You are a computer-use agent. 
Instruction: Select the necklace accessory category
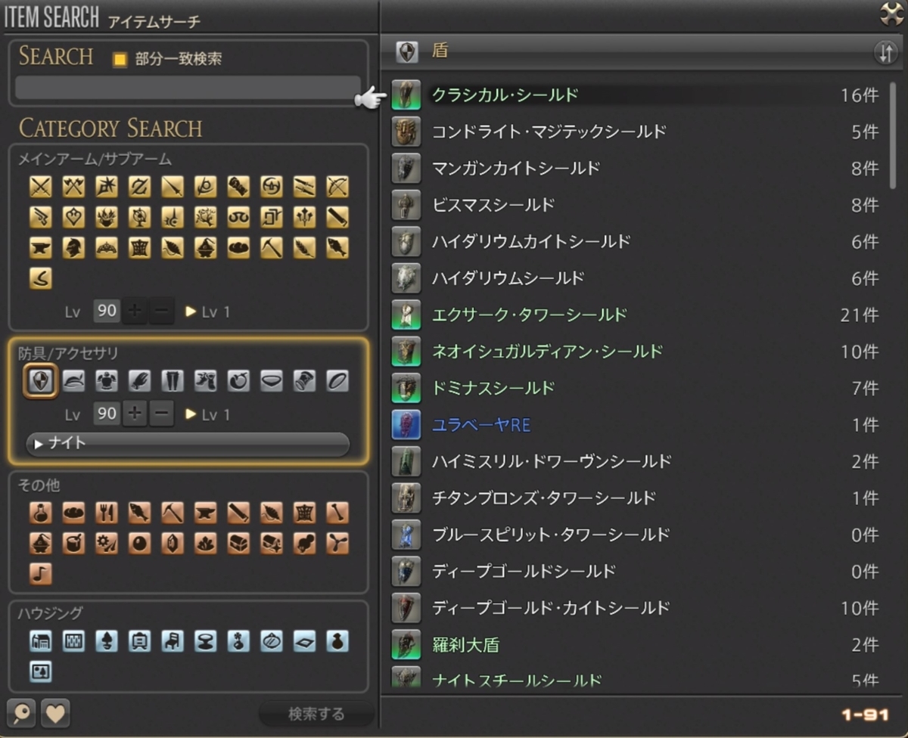click(272, 381)
